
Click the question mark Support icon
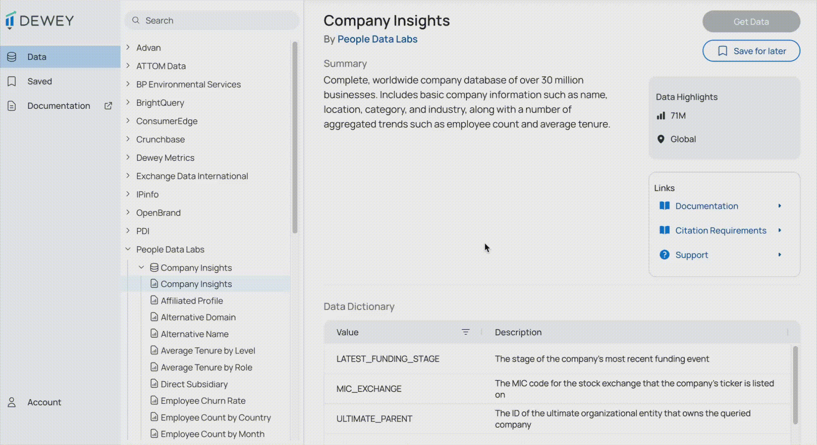pos(664,255)
